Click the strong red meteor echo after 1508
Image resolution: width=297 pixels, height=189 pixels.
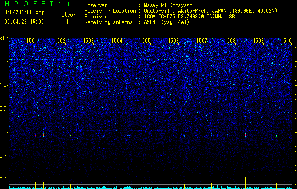point(245,135)
